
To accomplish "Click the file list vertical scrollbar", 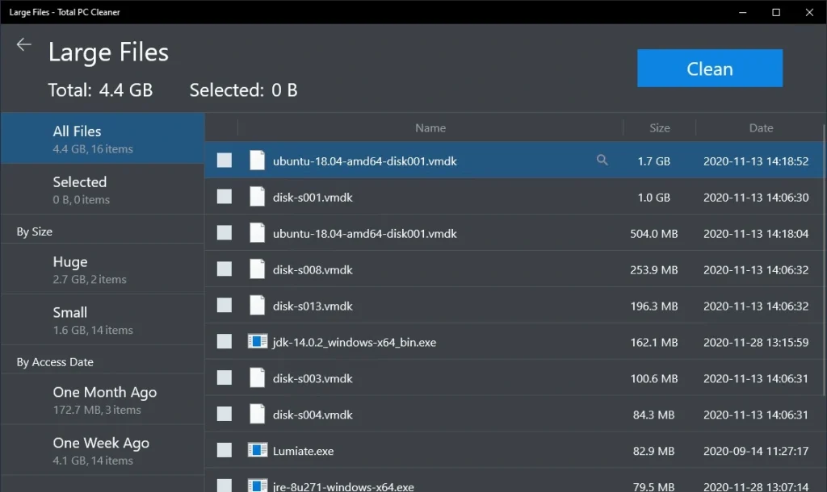I will [x=825, y=261].
